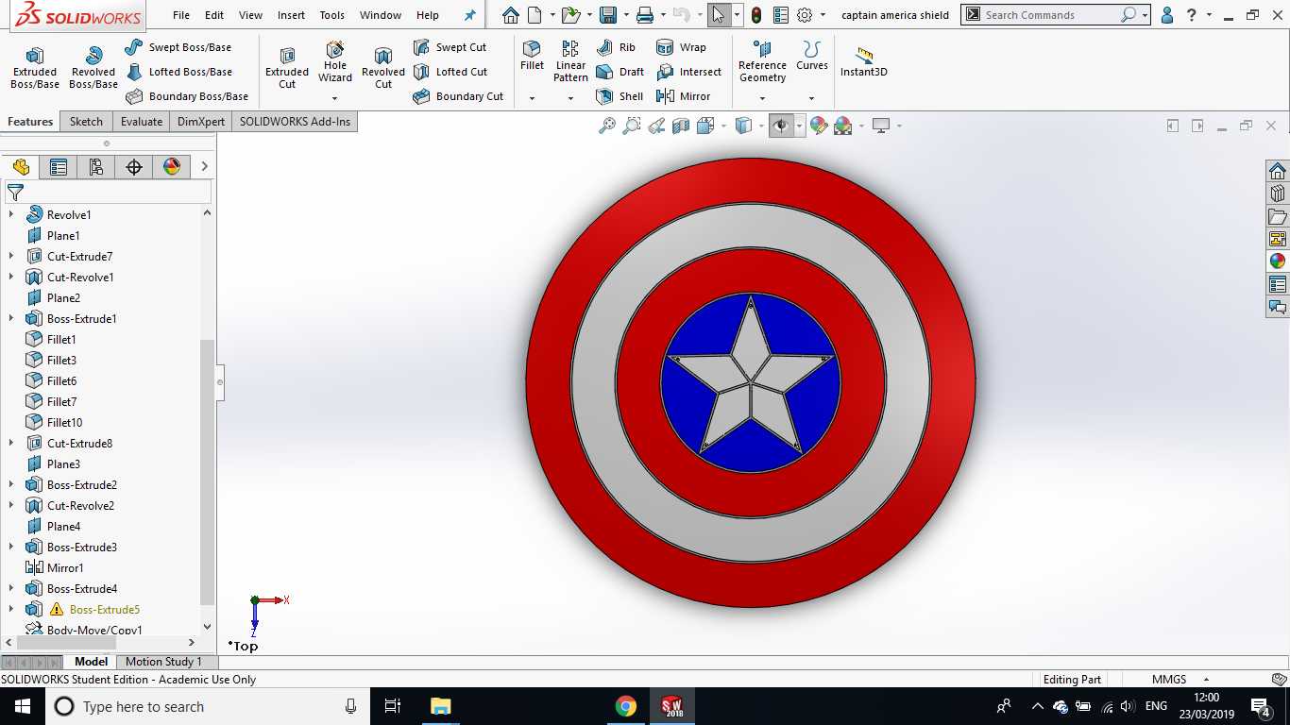Click the Edit Appearance icon

[x=819, y=126]
